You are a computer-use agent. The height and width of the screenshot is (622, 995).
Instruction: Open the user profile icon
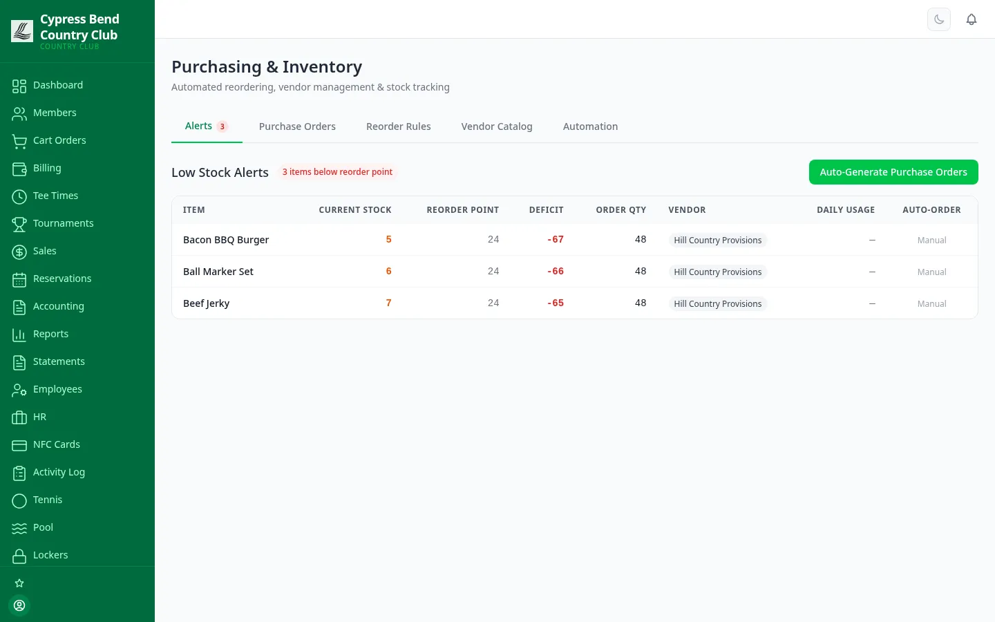tap(19, 605)
